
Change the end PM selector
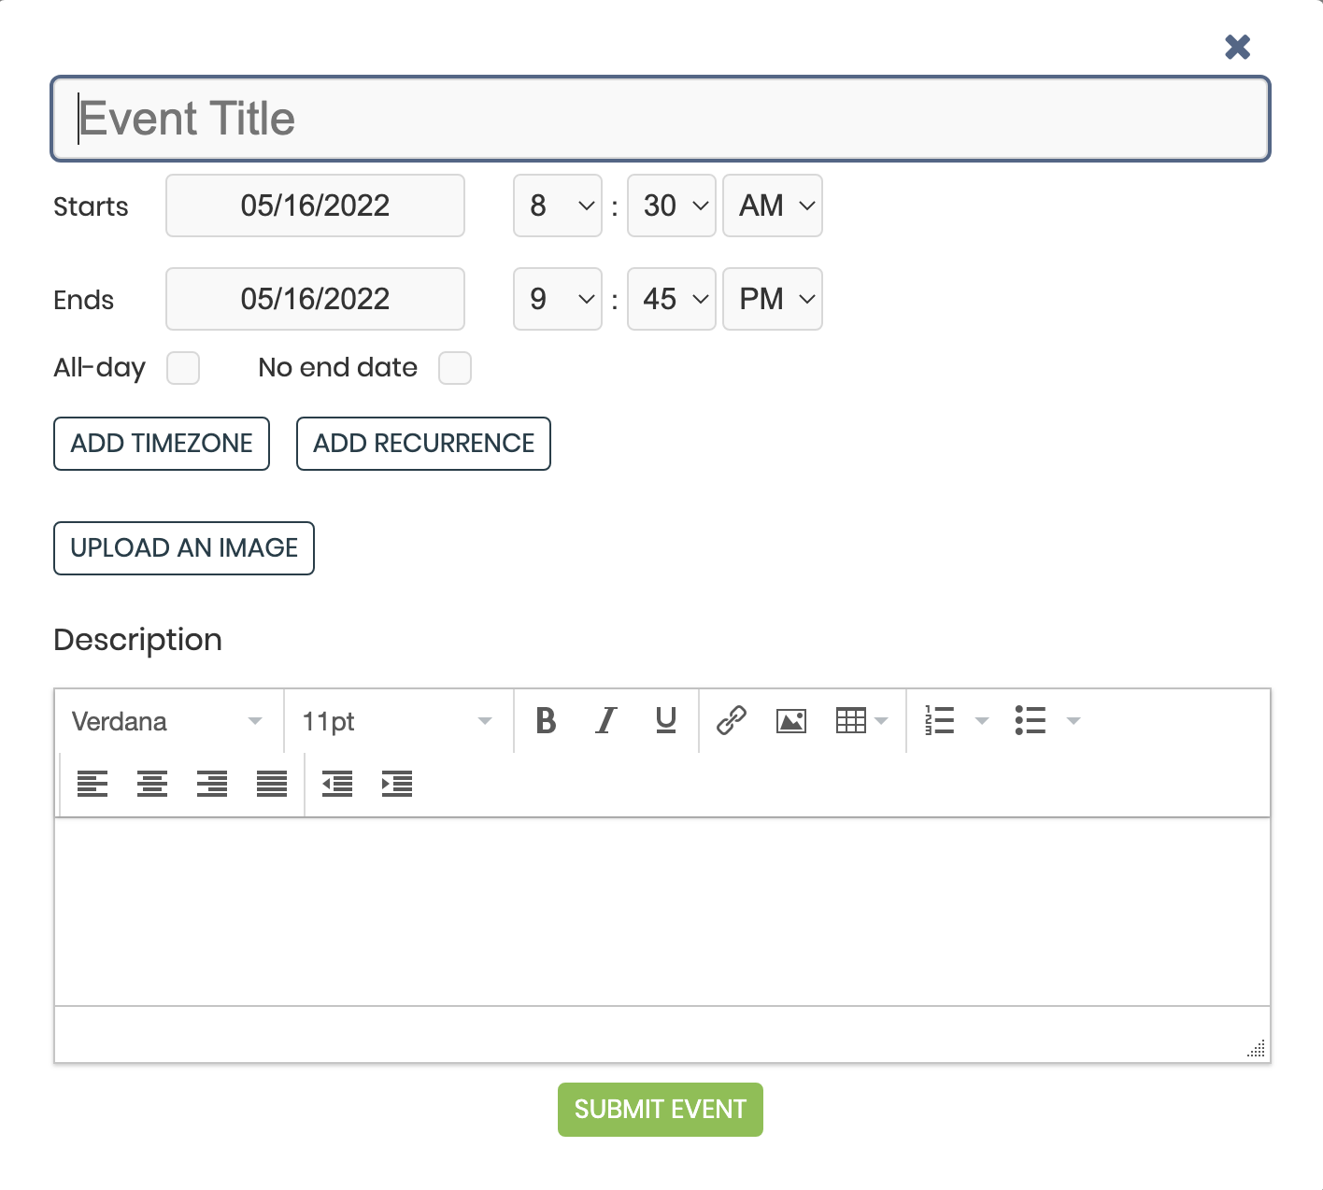773,299
